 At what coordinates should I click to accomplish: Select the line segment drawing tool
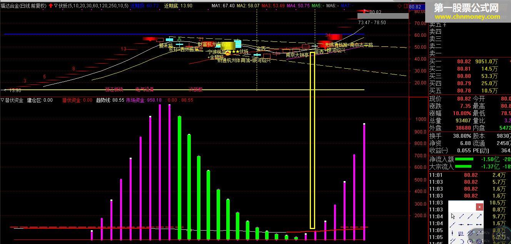461,216
